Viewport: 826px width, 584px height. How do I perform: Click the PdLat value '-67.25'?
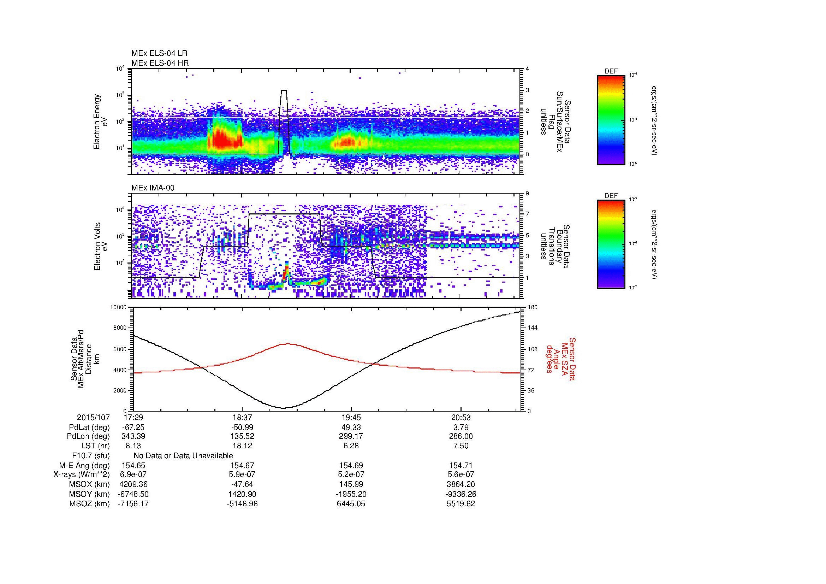(133, 427)
